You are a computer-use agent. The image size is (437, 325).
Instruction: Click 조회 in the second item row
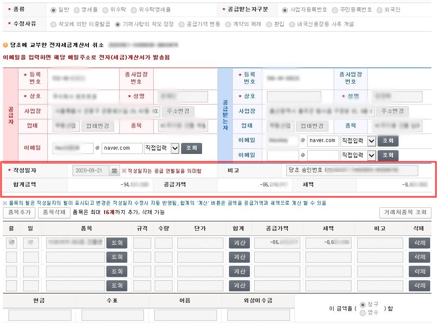[x=117, y=257]
